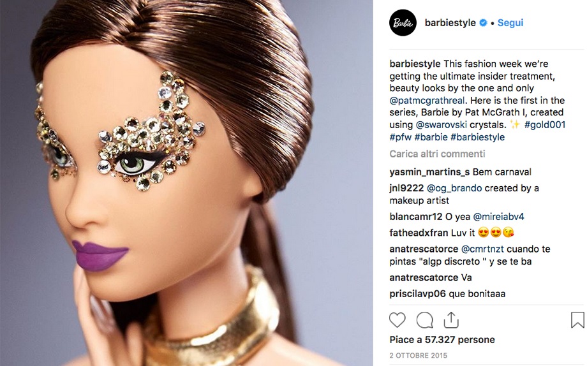
Task: Open the @swarovski mention
Action: click(442, 124)
